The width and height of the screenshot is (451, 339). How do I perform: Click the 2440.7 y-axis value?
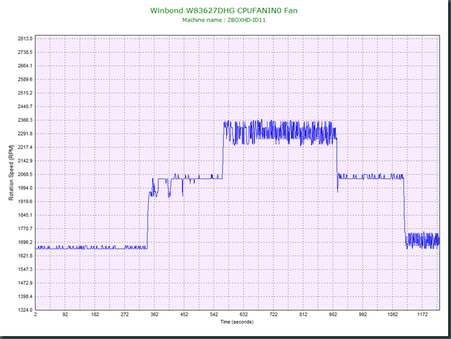click(25, 106)
